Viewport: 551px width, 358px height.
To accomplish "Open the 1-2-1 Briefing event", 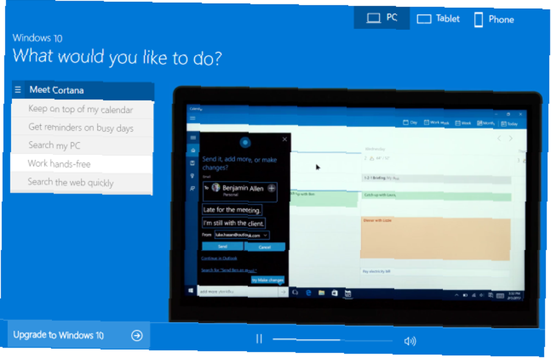I will 436,179.
